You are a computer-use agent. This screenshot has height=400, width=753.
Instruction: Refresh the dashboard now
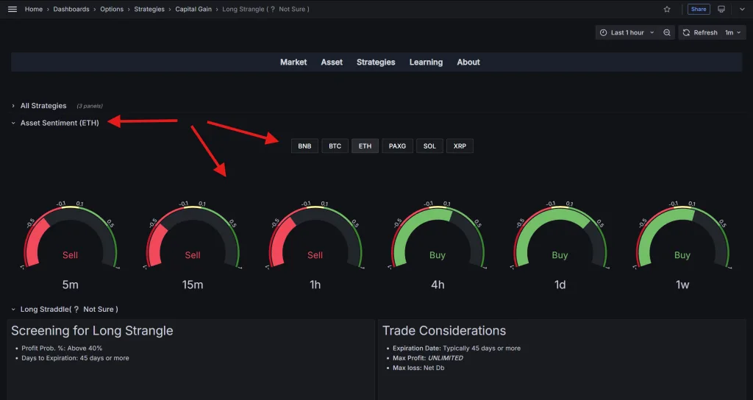click(700, 32)
